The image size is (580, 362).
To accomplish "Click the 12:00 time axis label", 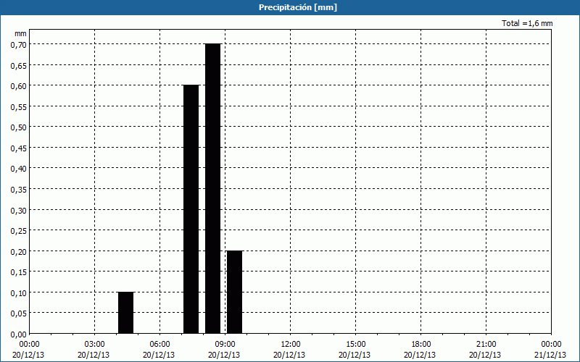I will pyautogui.click(x=291, y=345).
